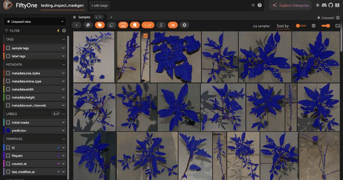The width and height of the screenshot is (343, 180).
Task: Click the orange bookmark icon
Action: tap(135, 25)
